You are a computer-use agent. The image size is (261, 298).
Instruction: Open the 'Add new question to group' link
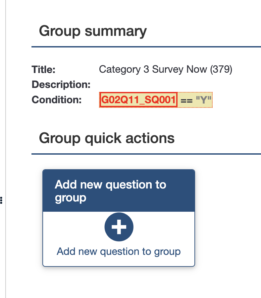point(119,251)
